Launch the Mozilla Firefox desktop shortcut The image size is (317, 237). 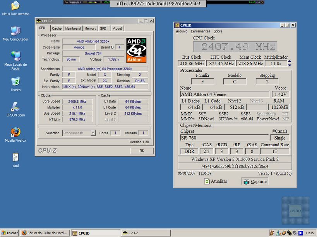(x=15, y=132)
